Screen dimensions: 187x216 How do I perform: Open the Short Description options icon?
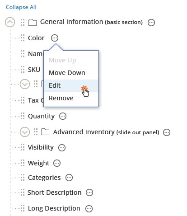tap(89, 193)
